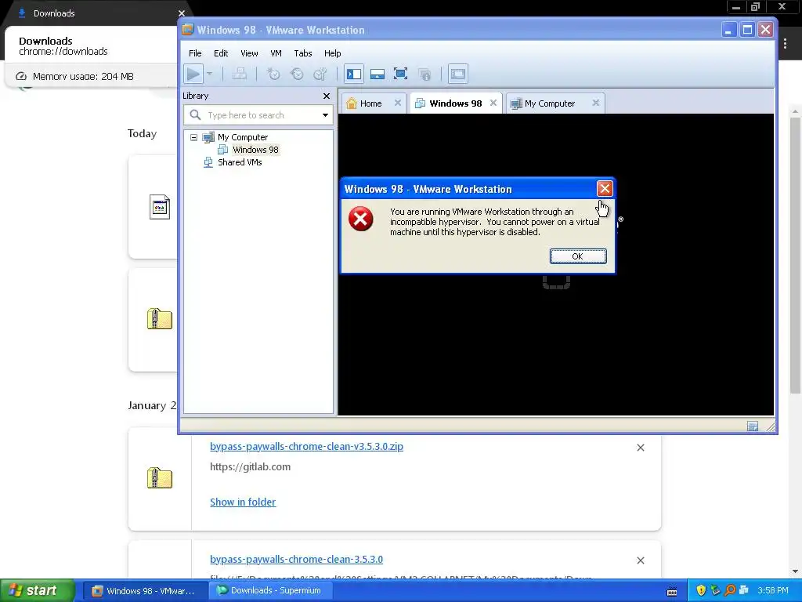Open the Snapshot Manager toolbar icon
This screenshot has width=802, height=602.
click(320, 74)
